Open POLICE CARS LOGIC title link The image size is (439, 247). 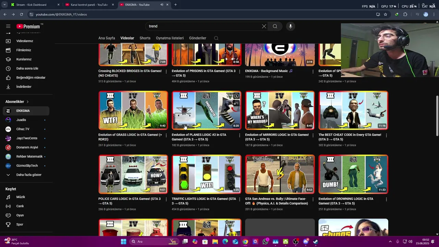(x=129, y=201)
